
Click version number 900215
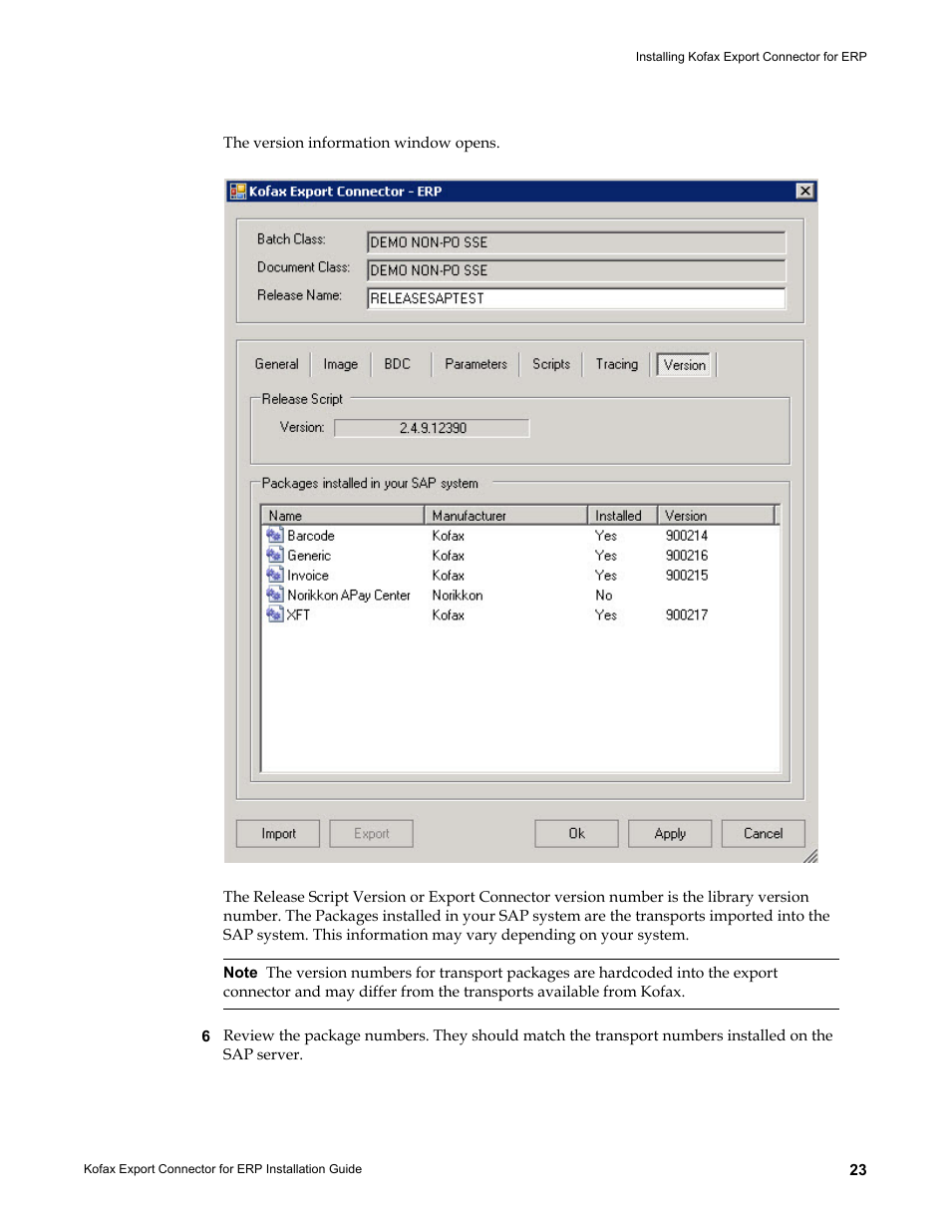click(x=687, y=576)
